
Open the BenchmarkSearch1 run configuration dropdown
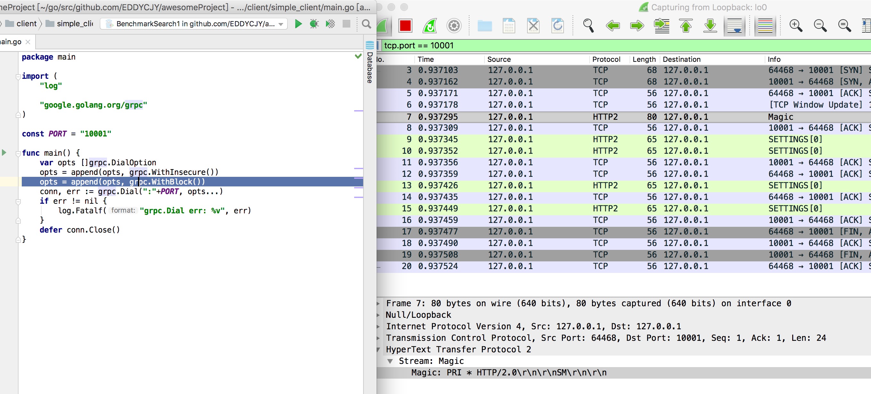pyautogui.click(x=194, y=24)
